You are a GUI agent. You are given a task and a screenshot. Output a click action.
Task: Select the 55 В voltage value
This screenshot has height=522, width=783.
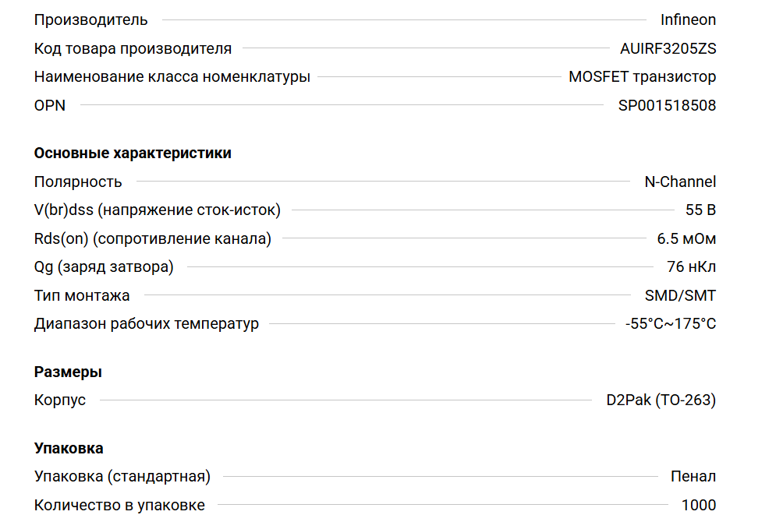700,210
